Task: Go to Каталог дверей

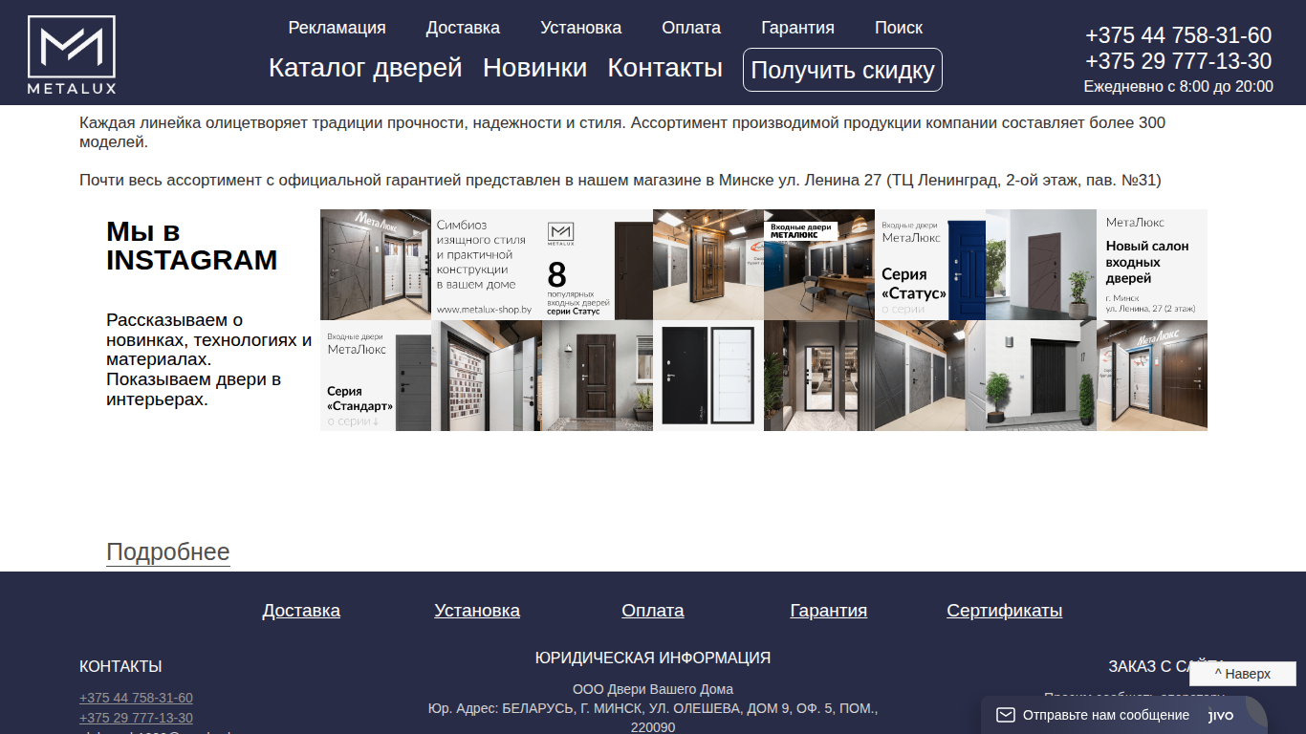Action: 365,68
